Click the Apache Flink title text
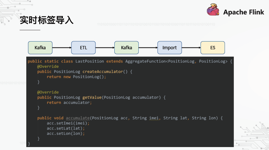Viewport: 269px width, 150px height. click(x=243, y=12)
